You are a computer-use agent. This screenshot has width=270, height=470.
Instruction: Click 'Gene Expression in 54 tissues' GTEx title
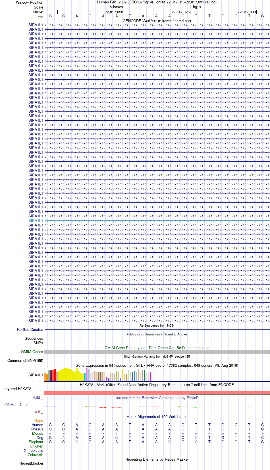(157, 365)
